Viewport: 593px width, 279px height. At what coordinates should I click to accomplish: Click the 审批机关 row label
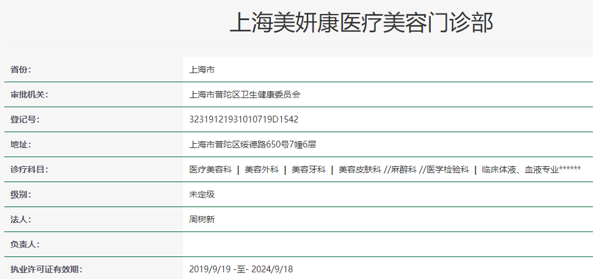pyautogui.click(x=29, y=94)
